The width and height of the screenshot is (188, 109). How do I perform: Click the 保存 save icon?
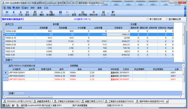[x=60, y=13]
